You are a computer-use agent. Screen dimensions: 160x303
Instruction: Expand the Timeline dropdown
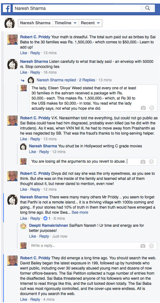tap(66, 23)
